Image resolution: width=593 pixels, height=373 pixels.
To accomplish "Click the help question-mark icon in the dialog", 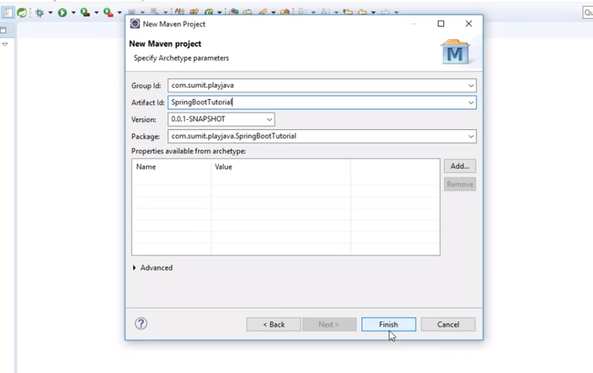I will tap(141, 324).
